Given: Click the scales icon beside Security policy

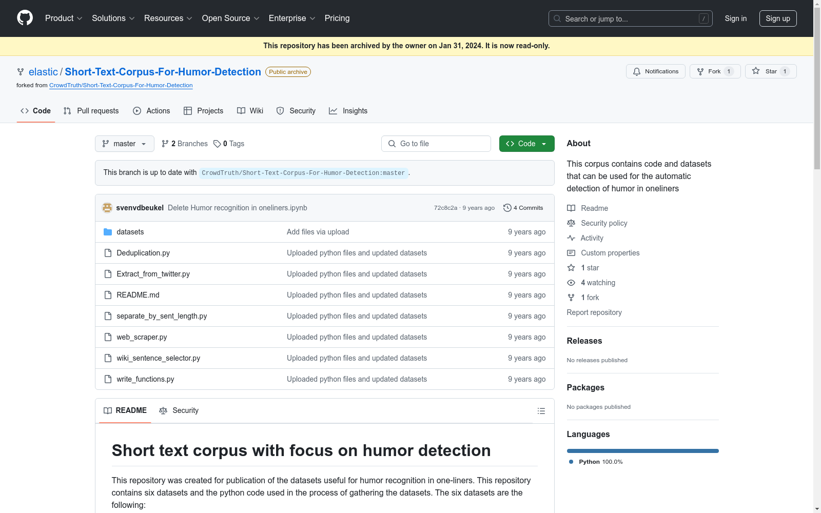Looking at the screenshot, I should [x=571, y=223].
